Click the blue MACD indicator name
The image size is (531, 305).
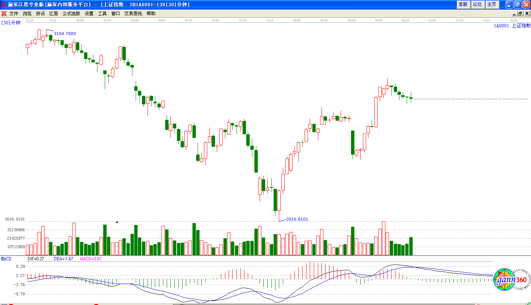(x=6, y=259)
